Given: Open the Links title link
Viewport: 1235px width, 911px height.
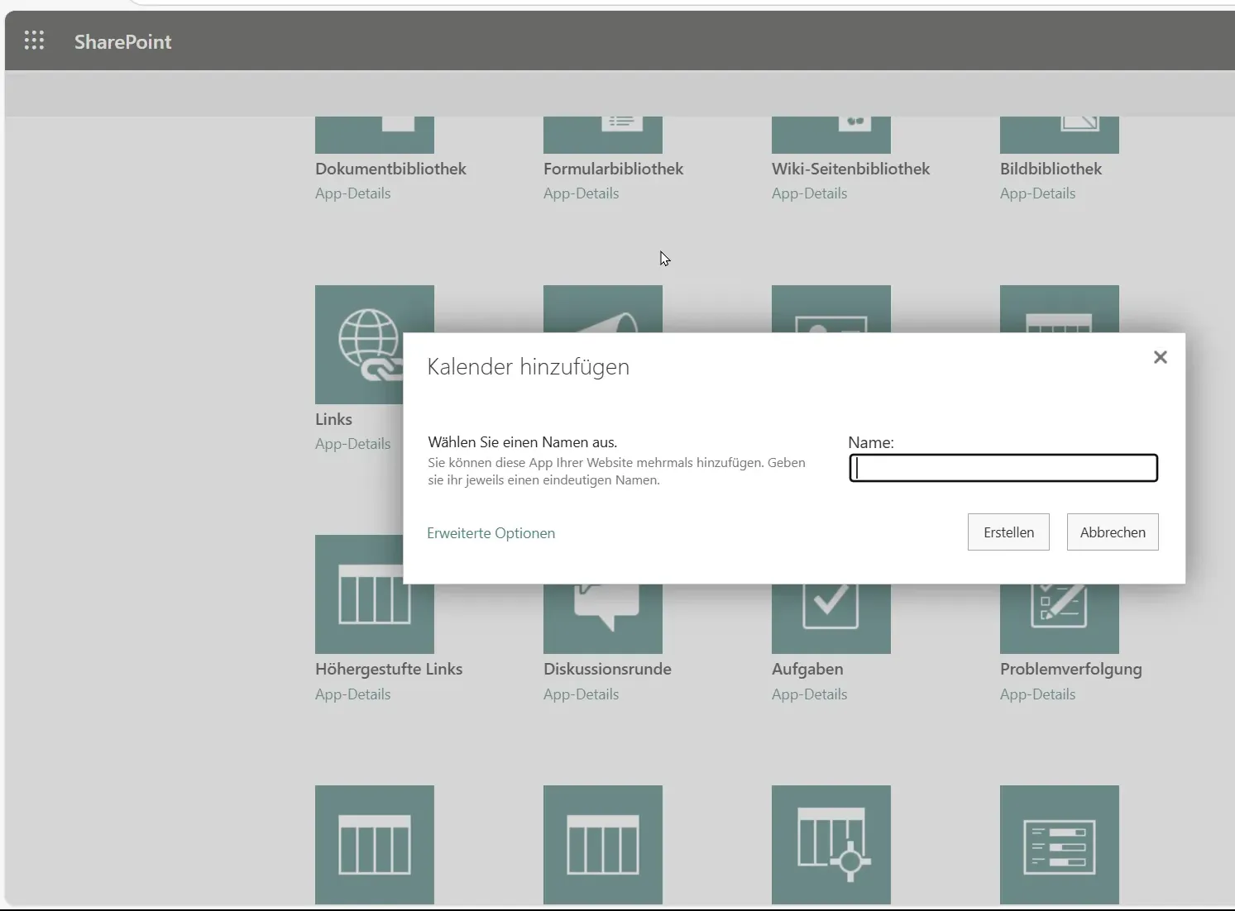Looking at the screenshot, I should coord(333,419).
